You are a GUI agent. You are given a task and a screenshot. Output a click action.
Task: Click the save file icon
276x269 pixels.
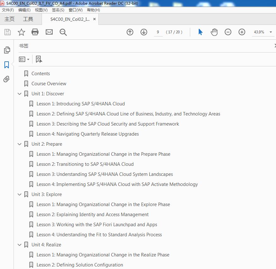coord(7,32)
